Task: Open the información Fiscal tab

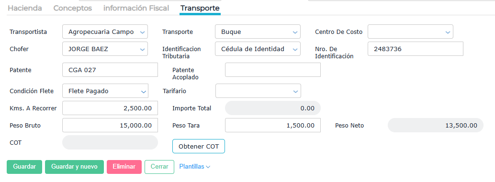Action: [x=136, y=8]
